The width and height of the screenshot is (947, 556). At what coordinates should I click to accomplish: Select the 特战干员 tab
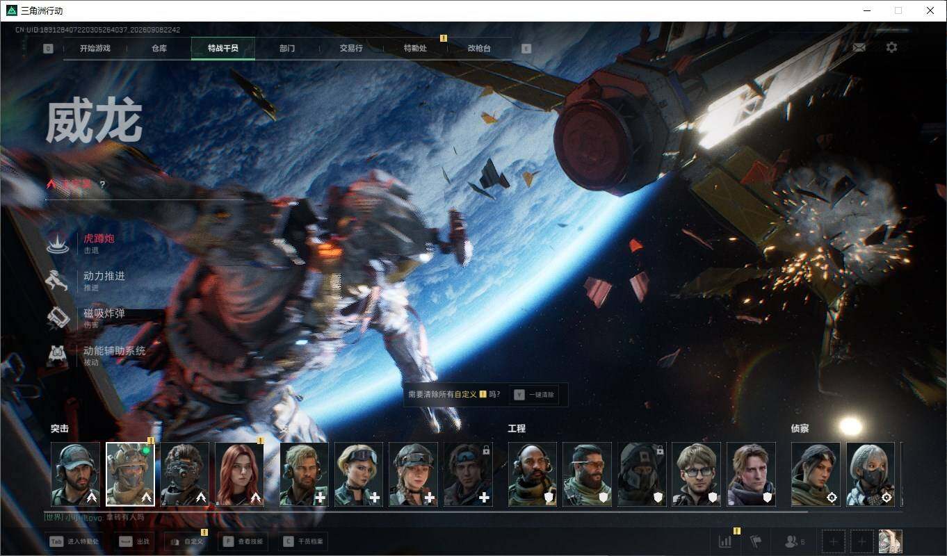[223, 49]
